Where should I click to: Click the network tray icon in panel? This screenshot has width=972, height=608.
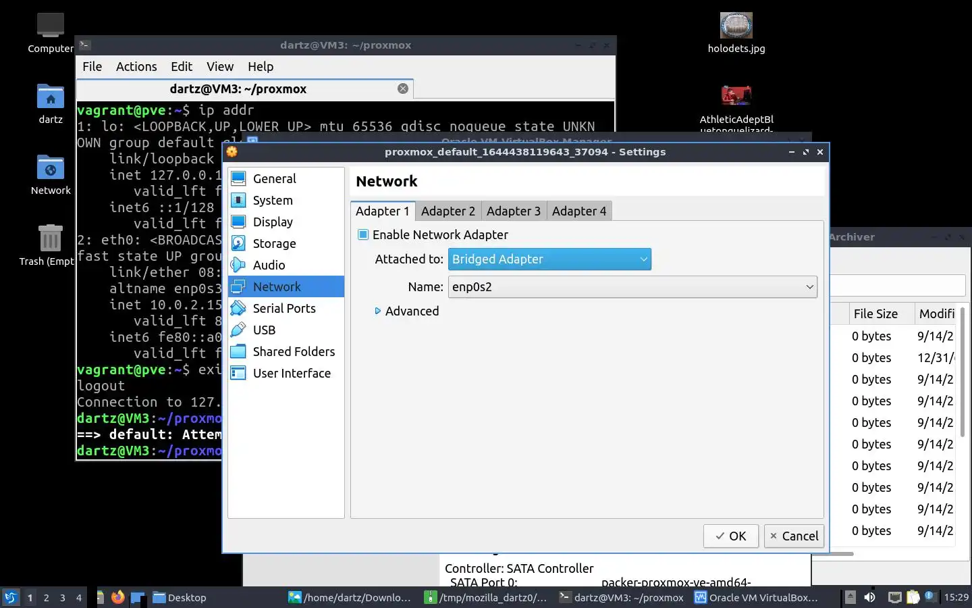pyautogui.click(x=894, y=597)
